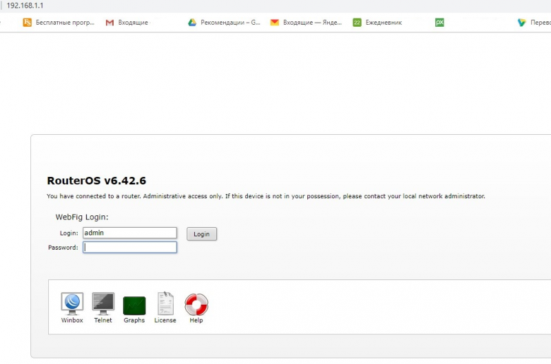Open the Перевод bookmark
551x364 pixels.
point(534,23)
